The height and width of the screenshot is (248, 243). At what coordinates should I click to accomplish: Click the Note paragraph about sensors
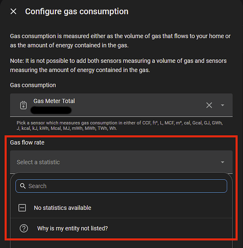[118, 65]
